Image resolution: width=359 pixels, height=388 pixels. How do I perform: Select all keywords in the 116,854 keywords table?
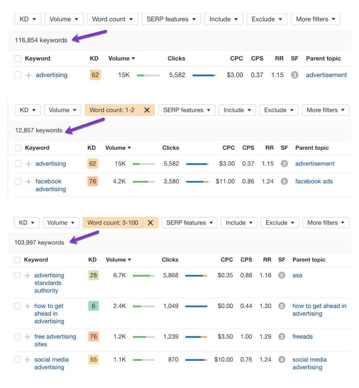tap(18, 58)
